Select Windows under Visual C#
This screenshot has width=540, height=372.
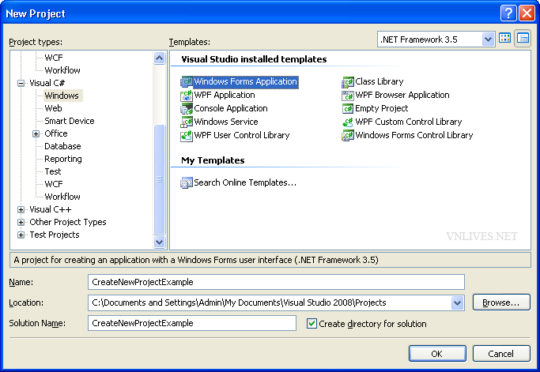coord(62,96)
